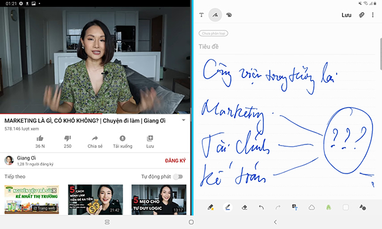
Task: Tap the home navigation button
Action: point(191,222)
